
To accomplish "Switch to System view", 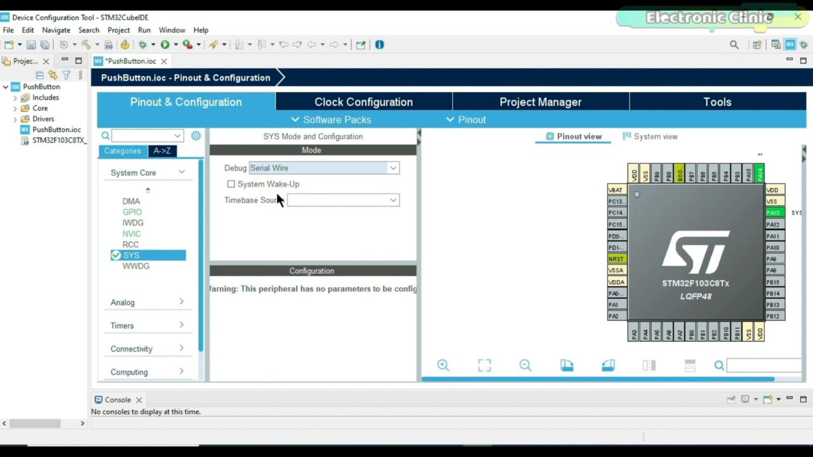I will tap(650, 136).
